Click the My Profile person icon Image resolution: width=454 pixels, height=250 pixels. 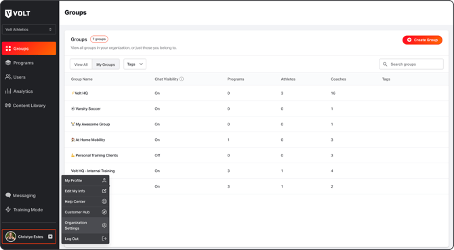[x=104, y=180]
